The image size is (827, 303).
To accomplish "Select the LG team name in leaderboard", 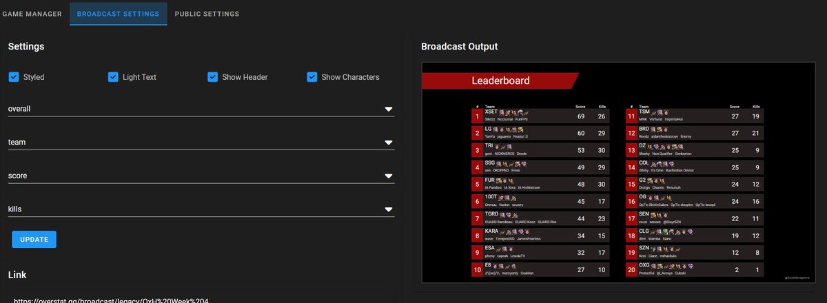I will (x=489, y=129).
